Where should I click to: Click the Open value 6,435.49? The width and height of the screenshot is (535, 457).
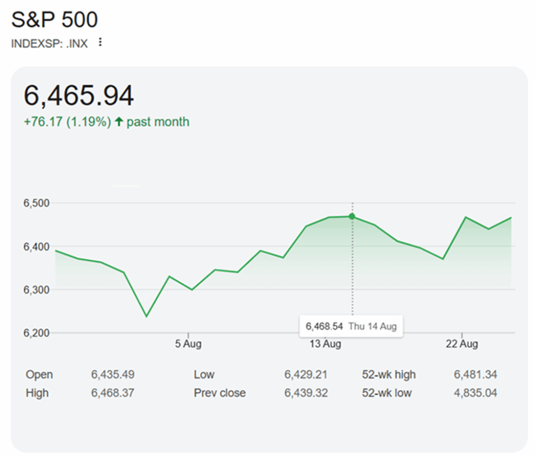113,374
